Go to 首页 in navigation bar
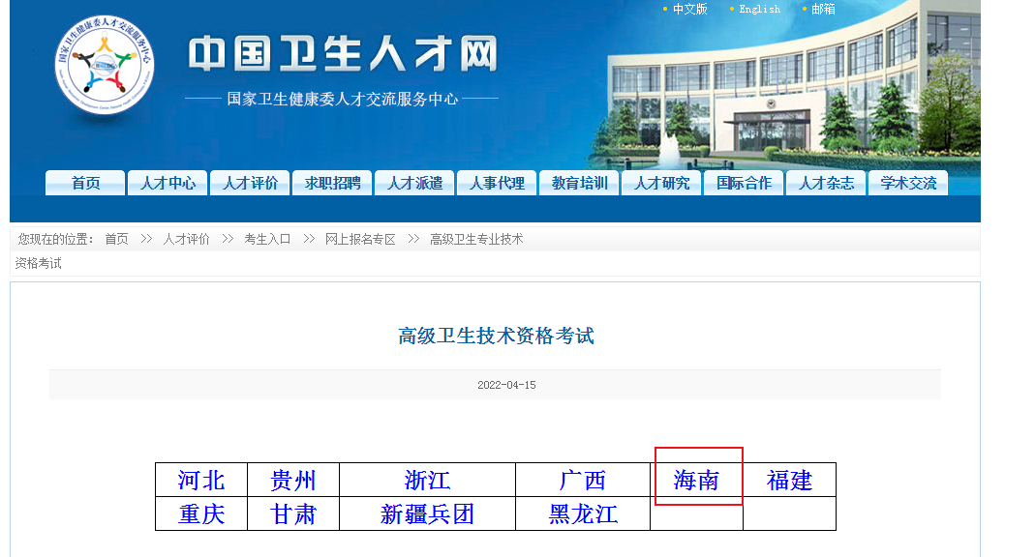This screenshot has width=1036, height=557. tap(85, 183)
